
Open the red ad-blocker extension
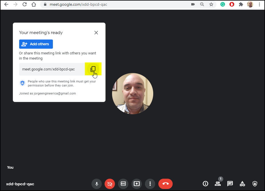click(232, 4)
